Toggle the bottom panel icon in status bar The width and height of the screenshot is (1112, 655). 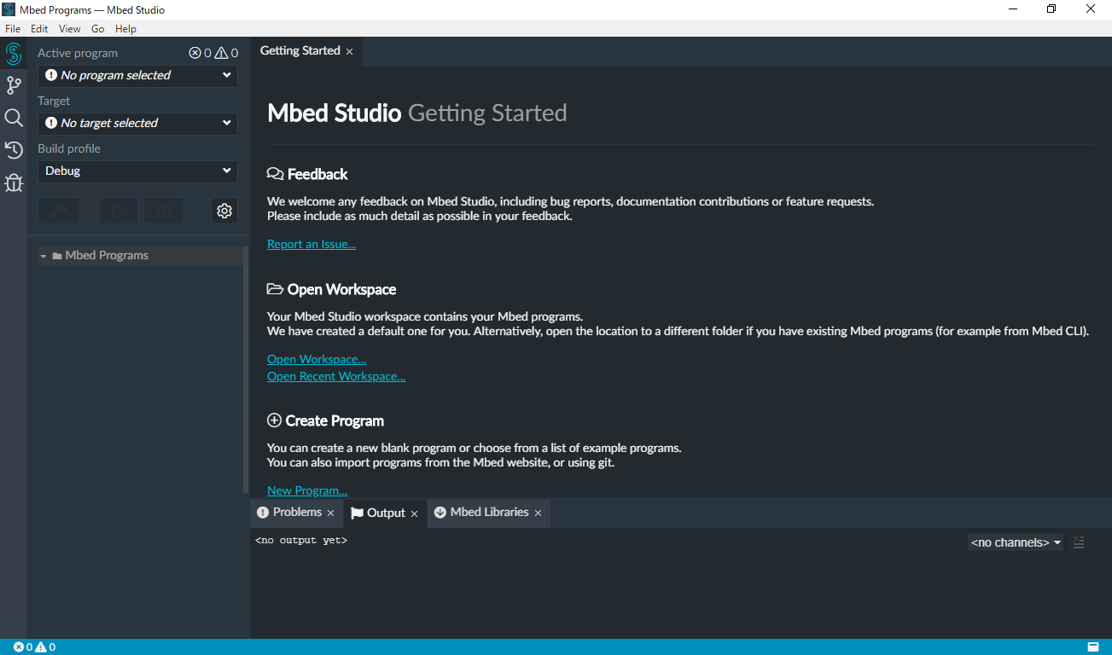pos(1093,646)
